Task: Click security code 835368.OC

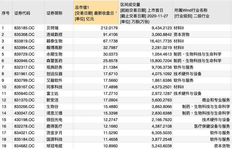Action: coord(24,34)
